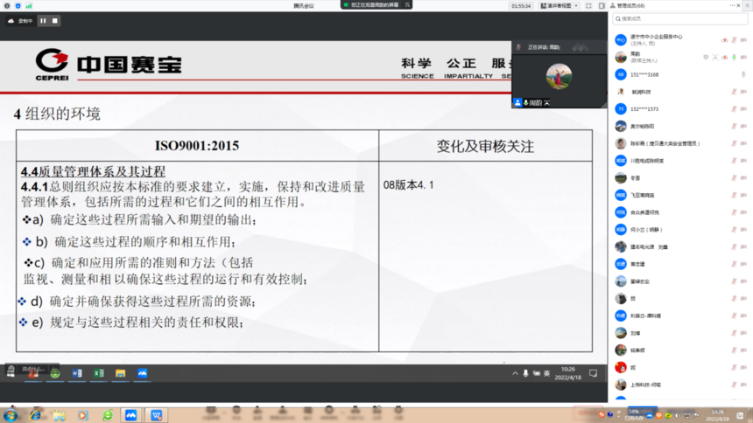Stop the meeting recording
This screenshot has width=753, height=423.
[55, 21]
